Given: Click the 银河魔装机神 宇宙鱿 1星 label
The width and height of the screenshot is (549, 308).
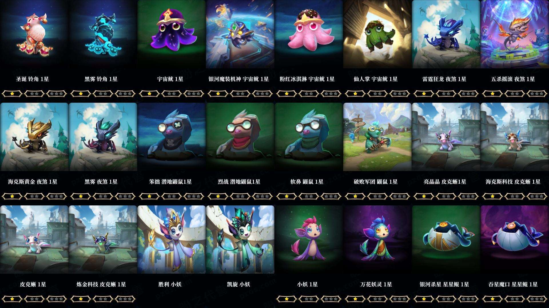Looking at the screenshot, I should tap(239, 79).
